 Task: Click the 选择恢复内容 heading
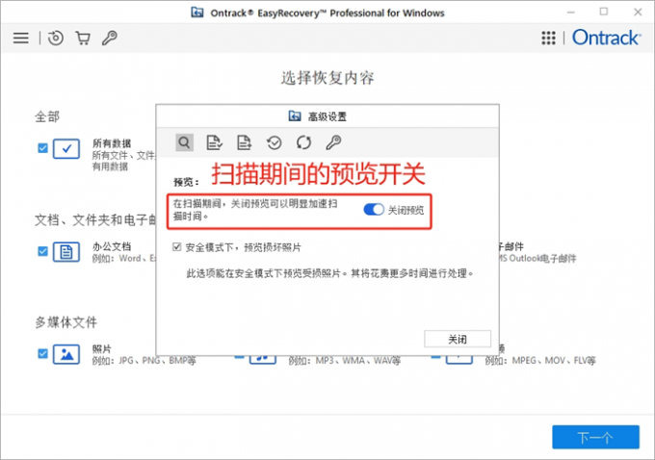click(x=327, y=78)
